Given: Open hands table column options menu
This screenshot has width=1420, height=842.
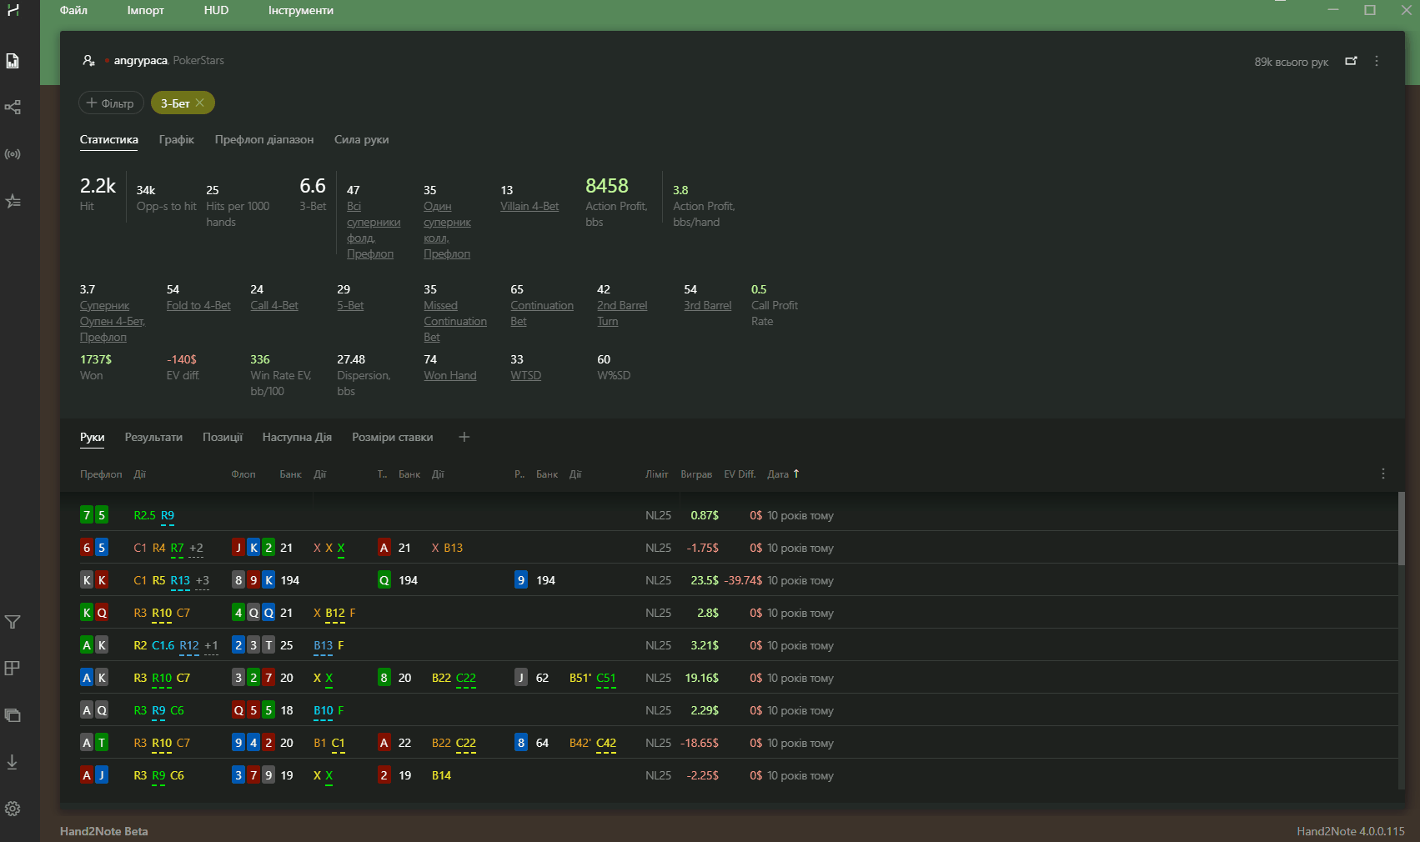Looking at the screenshot, I should [x=1383, y=474].
